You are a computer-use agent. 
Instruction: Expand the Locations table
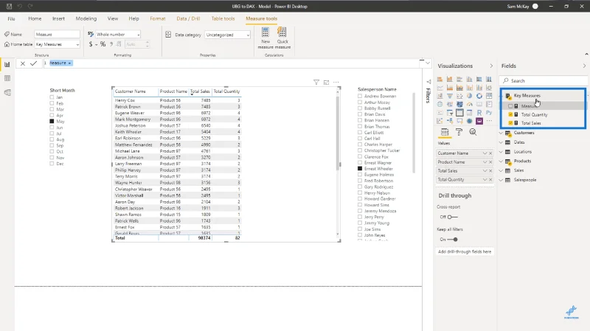point(501,152)
